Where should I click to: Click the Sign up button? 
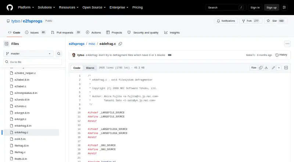pos(272,7)
